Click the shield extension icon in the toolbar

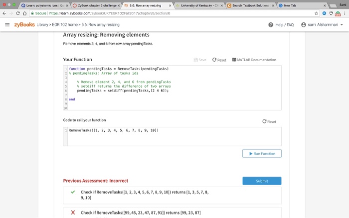pyautogui.click(x=331, y=13)
